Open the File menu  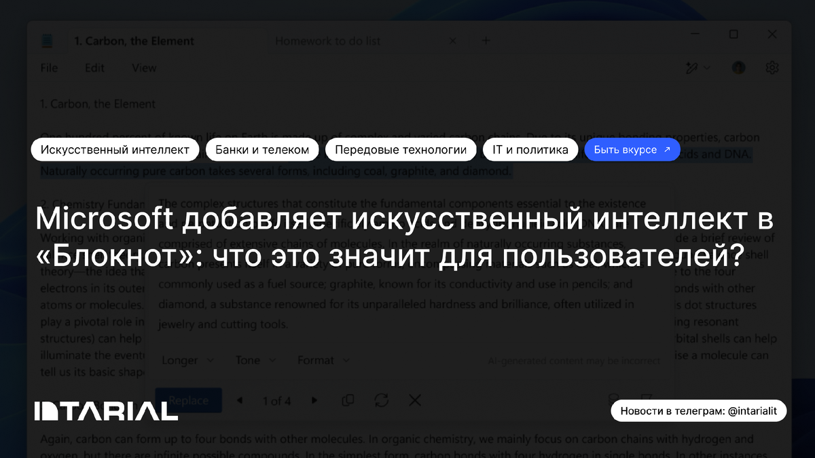[49, 68]
